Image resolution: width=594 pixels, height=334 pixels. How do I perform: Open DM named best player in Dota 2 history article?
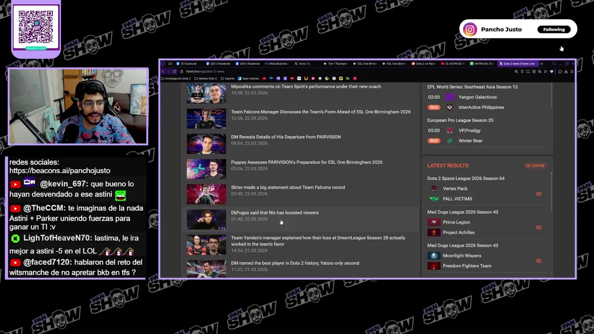click(295, 263)
